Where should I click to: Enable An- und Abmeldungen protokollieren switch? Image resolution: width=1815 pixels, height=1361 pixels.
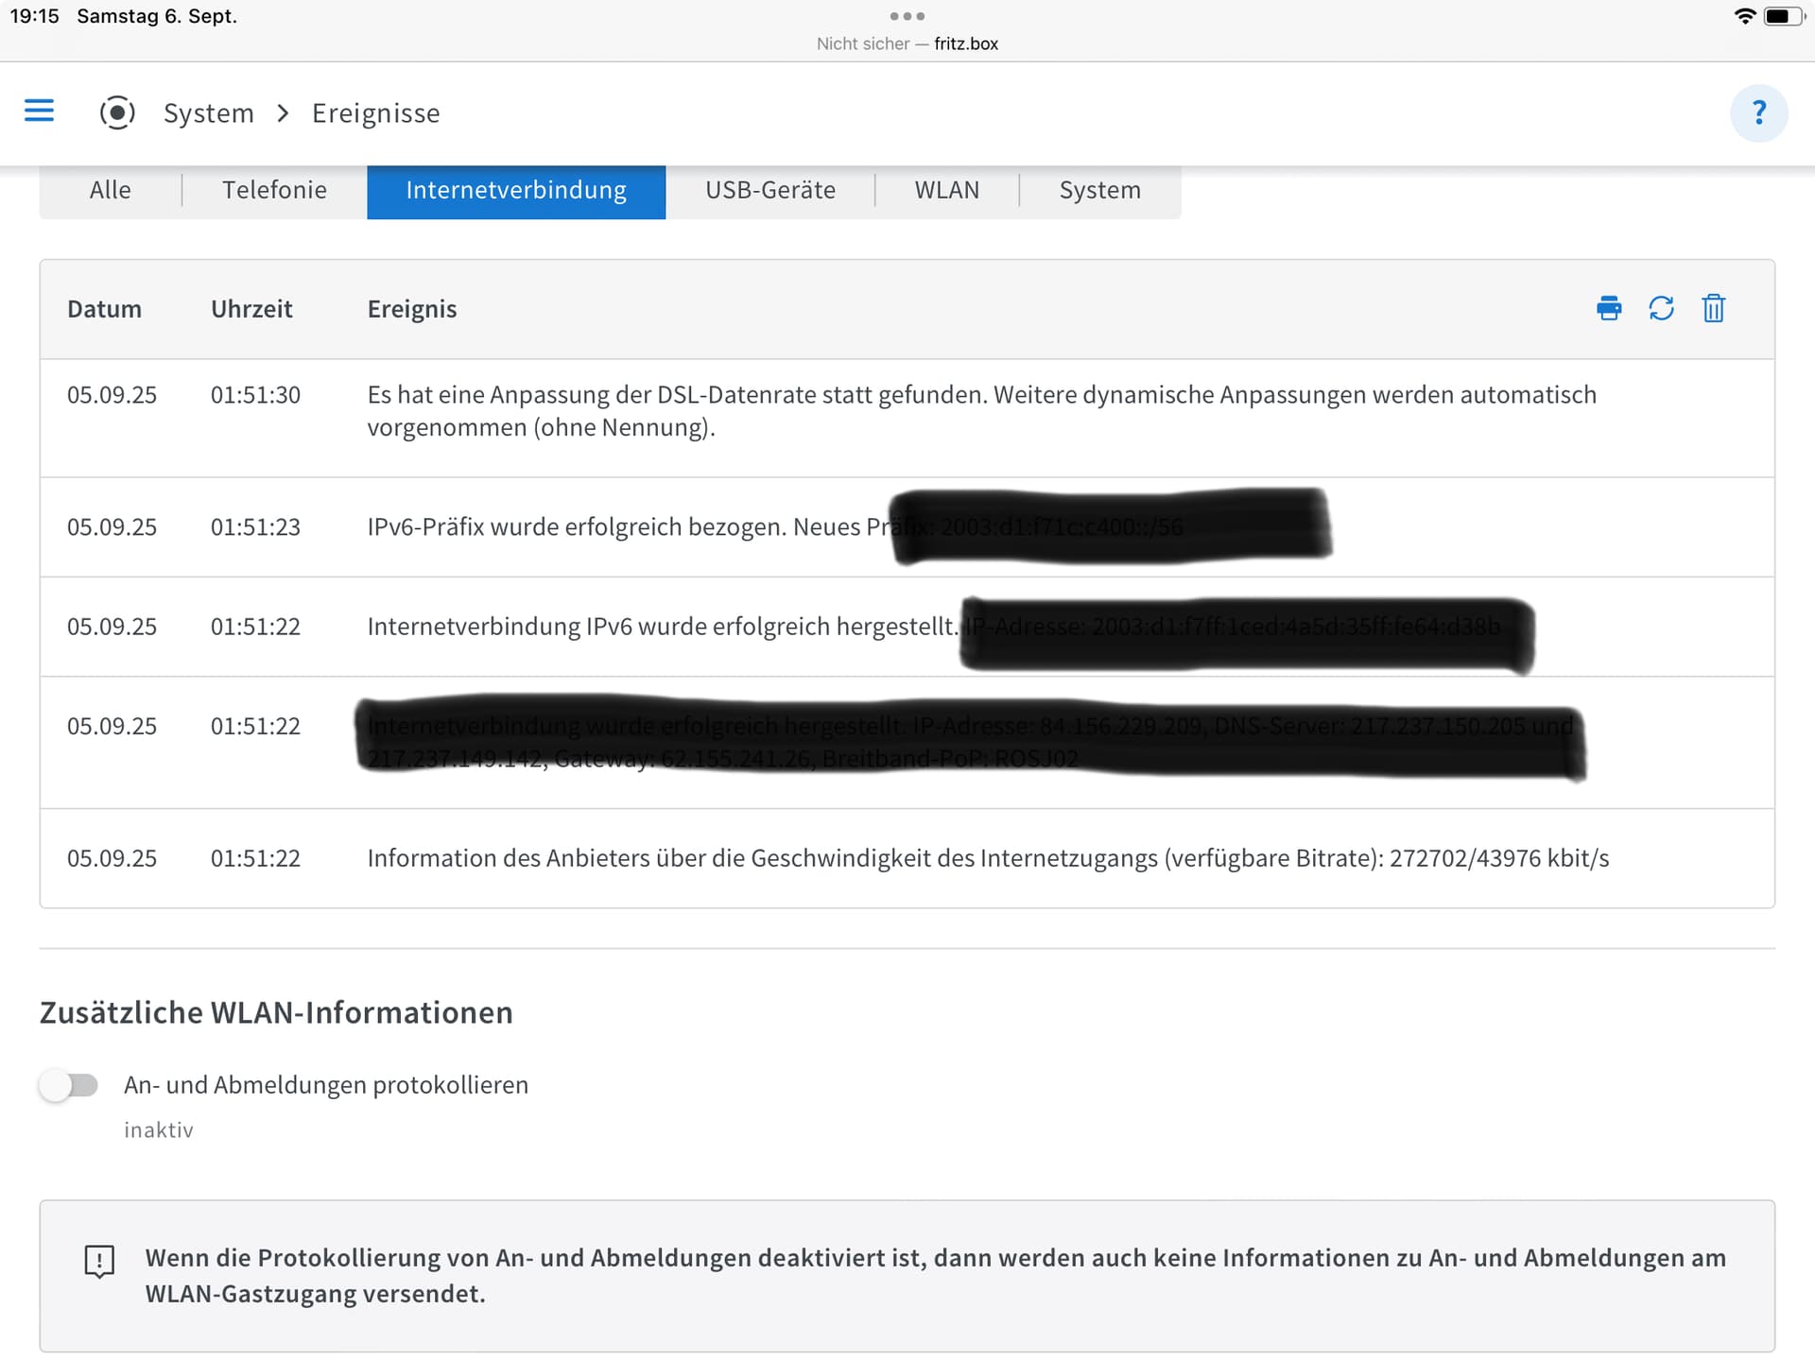[69, 1085]
